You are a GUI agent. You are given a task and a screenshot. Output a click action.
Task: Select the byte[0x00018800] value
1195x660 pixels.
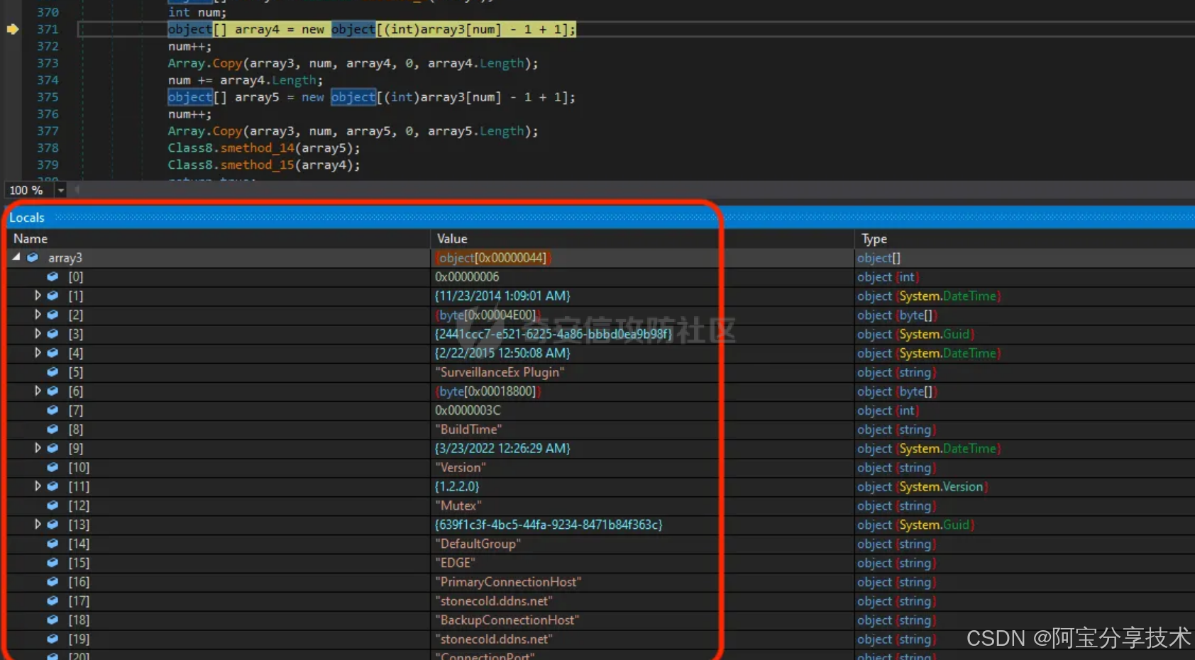tap(488, 391)
